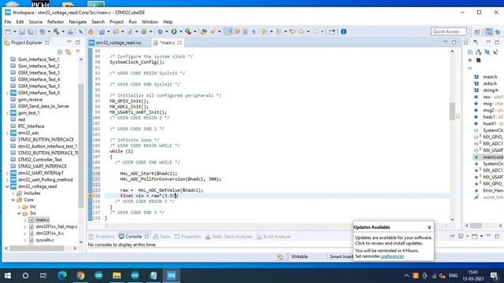Viewport: 504px width, 283px height.
Task: Switch to stm32_voltage_read.ioc editor tab
Action: click(x=118, y=42)
